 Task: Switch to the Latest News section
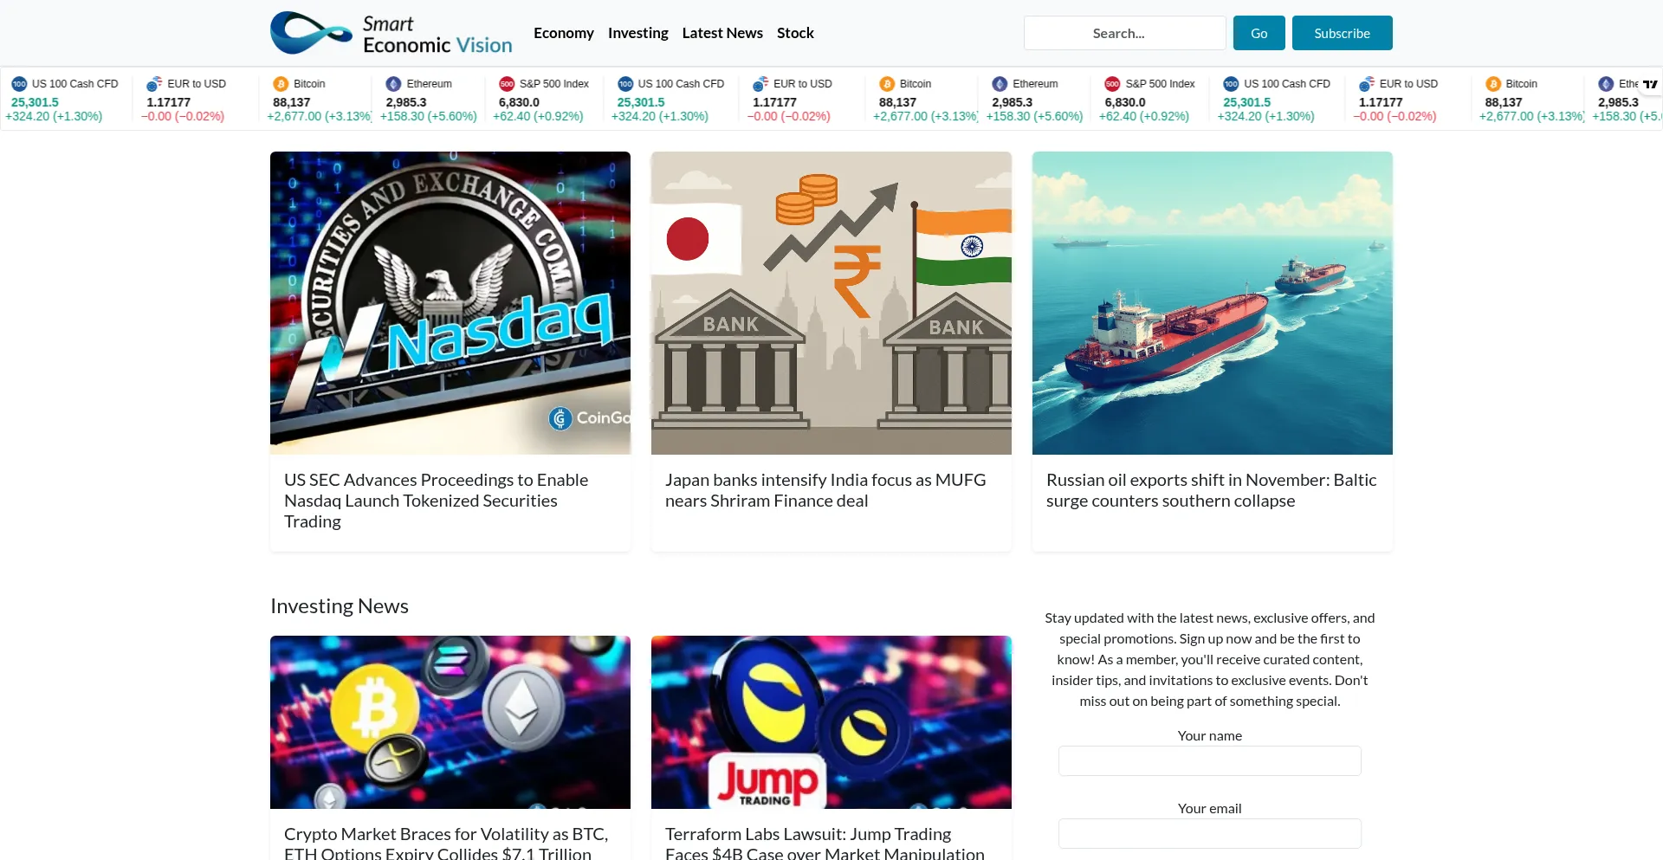(722, 32)
